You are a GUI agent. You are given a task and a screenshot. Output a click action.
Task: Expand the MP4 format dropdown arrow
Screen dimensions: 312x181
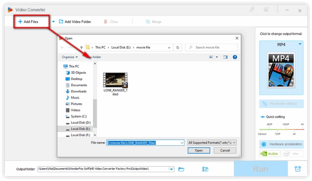pos(300,44)
